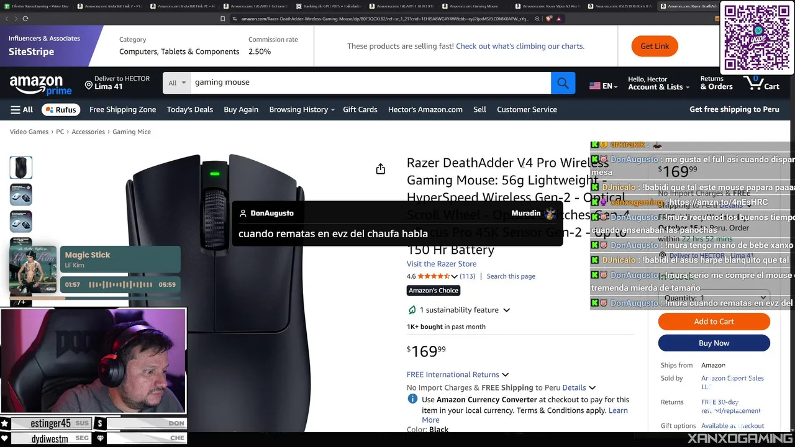Open search category All dropdown
This screenshot has width=795, height=447.
[x=176, y=83]
